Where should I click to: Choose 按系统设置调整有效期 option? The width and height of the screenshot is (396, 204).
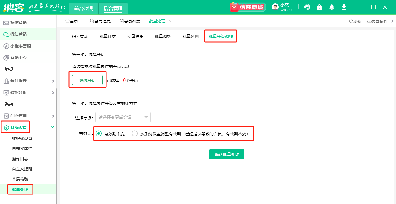pos(135,133)
